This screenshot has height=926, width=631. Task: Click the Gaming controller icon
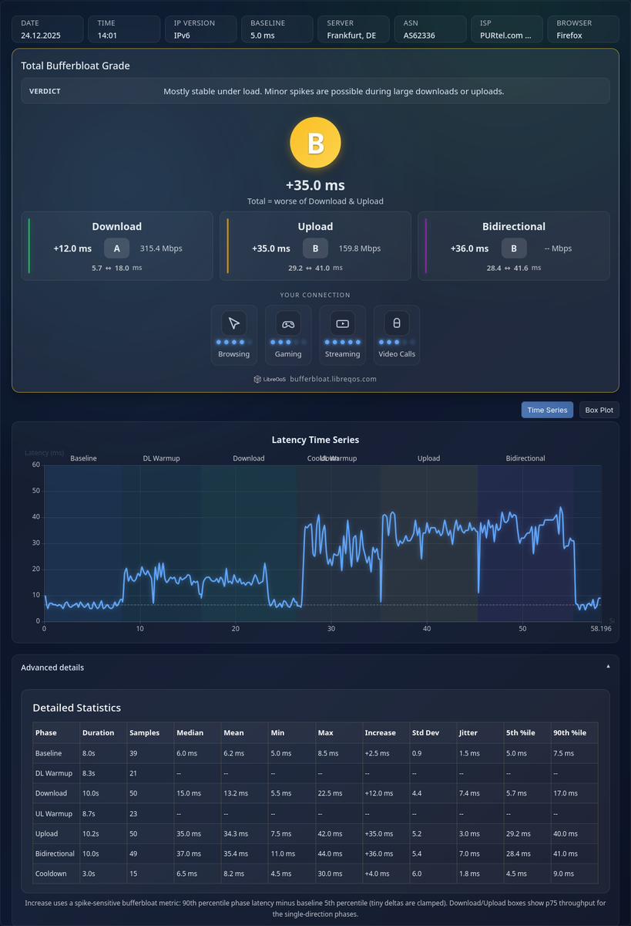[288, 323]
